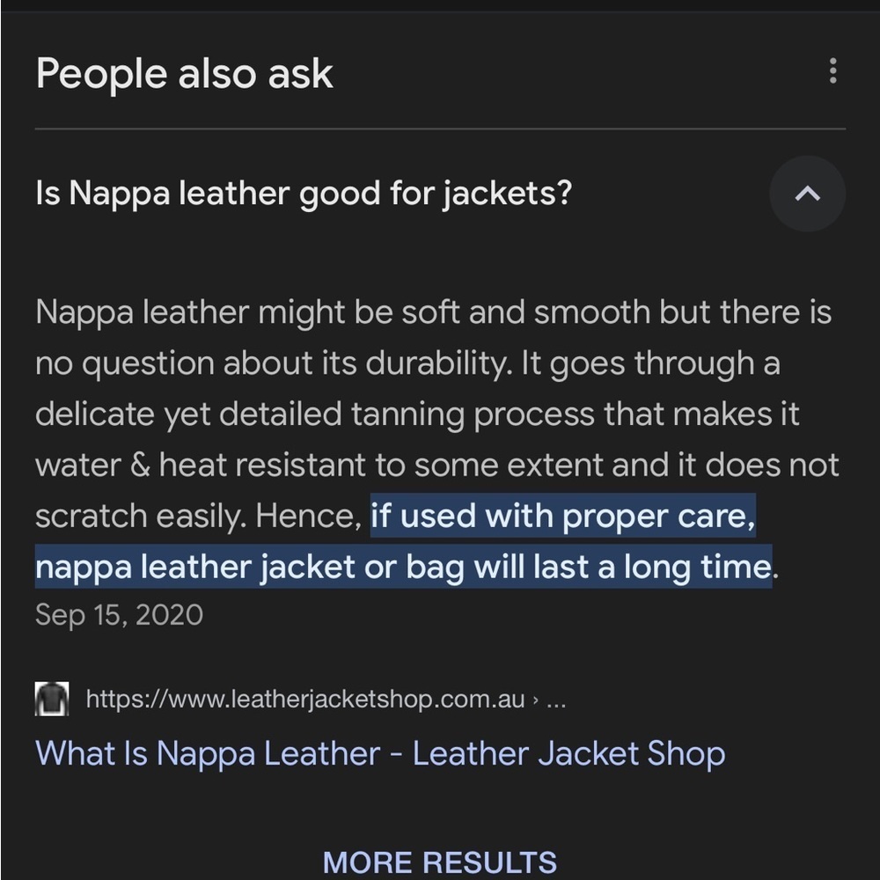
Task: Click the line starting "Nappa leather might be soft"
Action: coord(433,312)
